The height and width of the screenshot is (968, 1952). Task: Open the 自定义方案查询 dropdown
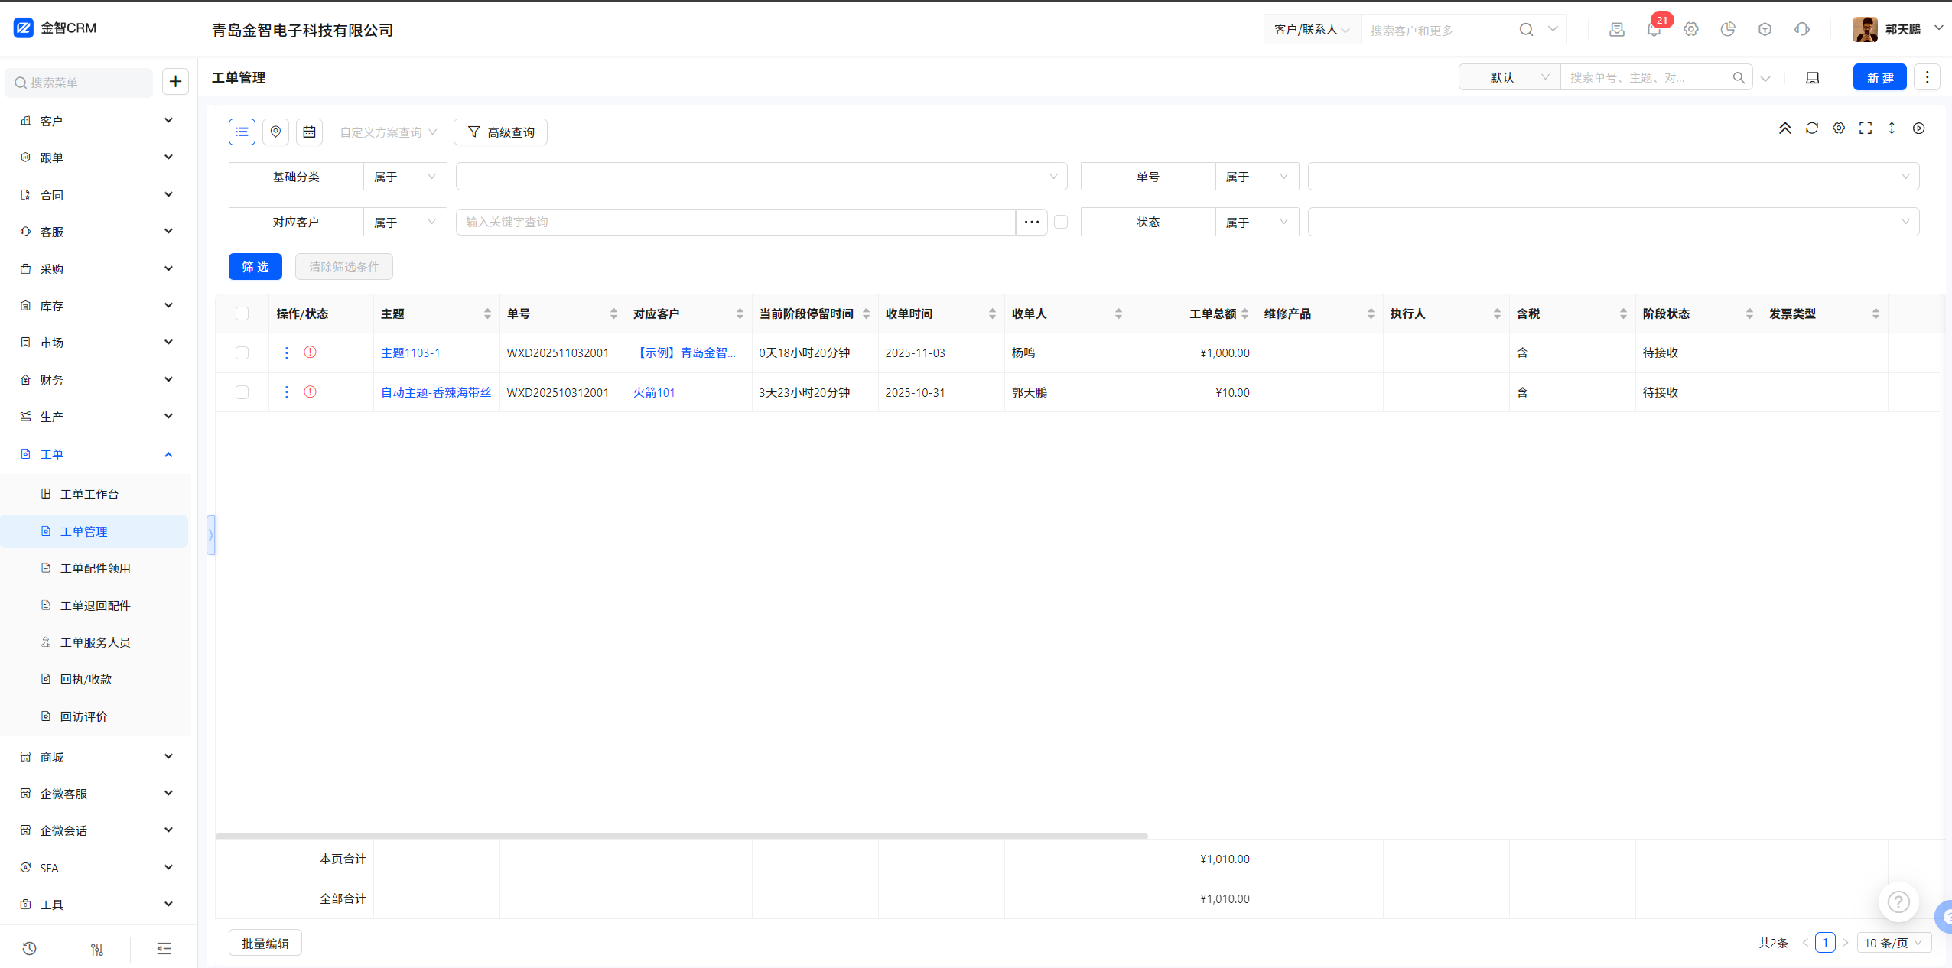pyautogui.click(x=388, y=132)
